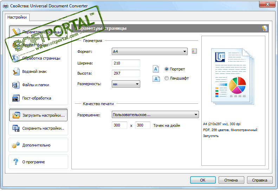The image size is (278, 191).
Task: Click the ruler-pencil icon in the page parameters header
Action: click(x=264, y=28)
